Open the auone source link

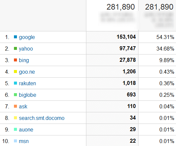pos(26,130)
